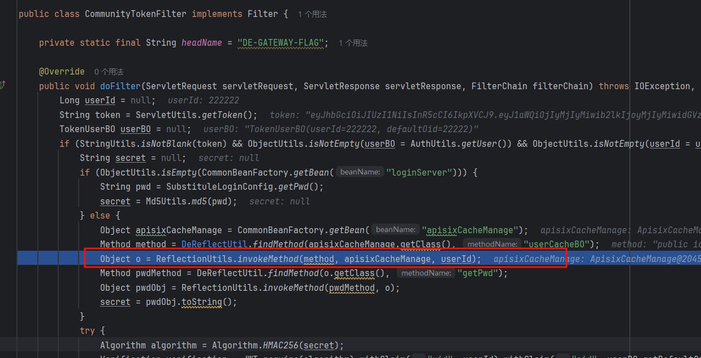
Task: Click the methodName hint before "getPwd"
Action: pos(425,273)
